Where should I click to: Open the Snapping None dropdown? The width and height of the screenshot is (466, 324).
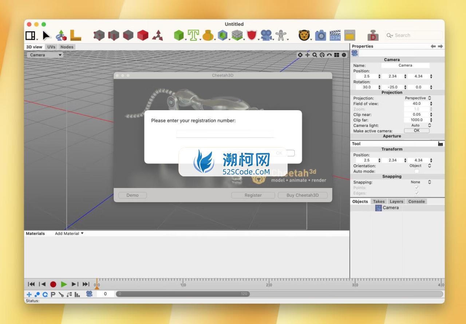coord(418,182)
